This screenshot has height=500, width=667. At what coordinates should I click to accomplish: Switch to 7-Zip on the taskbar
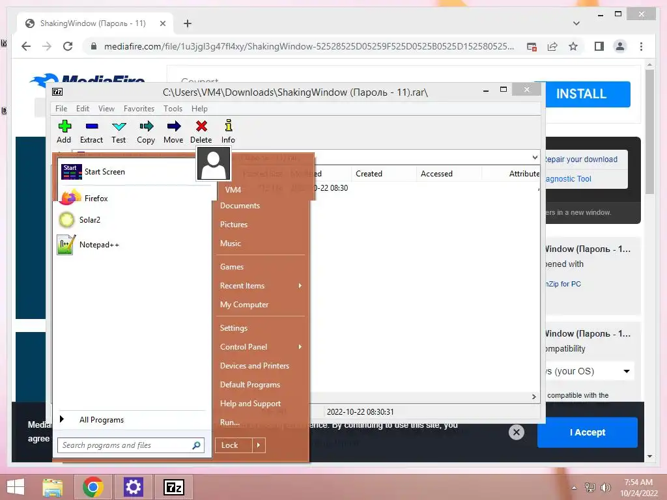pos(173,487)
